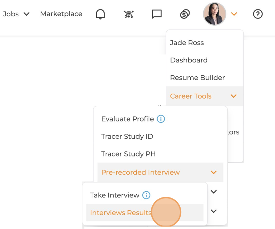
Task: Choose Tracer Study ID option
Action: point(127,136)
